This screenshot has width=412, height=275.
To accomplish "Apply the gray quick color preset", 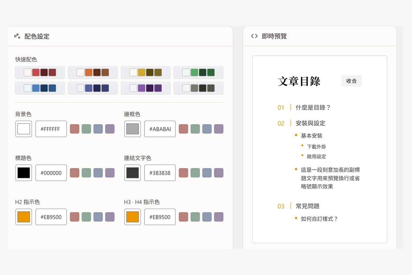I will pos(198,88).
